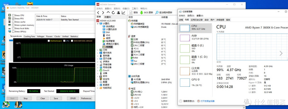The image size is (288, 109).
Task: Click the 性能测试 benchmark icon in tree
Action: click(101, 88)
